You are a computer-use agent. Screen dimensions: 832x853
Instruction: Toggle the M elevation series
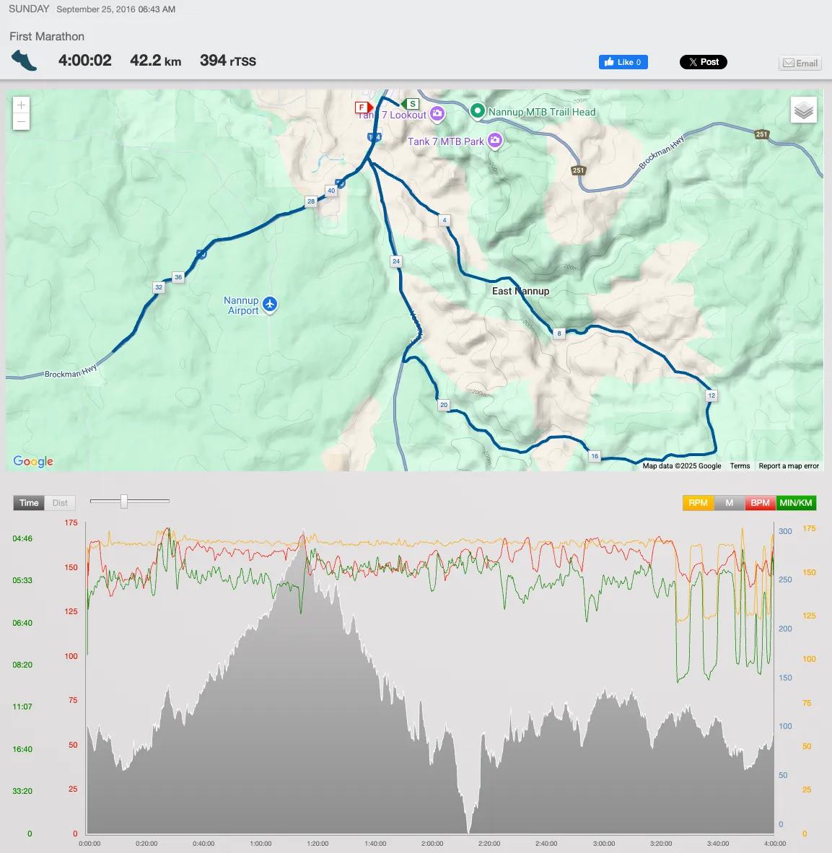pos(729,503)
